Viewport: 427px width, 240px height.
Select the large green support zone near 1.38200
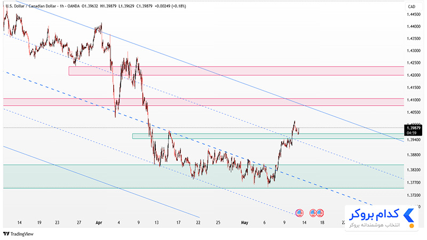tap(203, 177)
